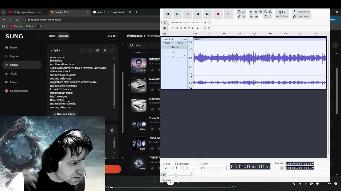
Task: Switch to Advanced mode in Suno
Action: click(x=63, y=36)
